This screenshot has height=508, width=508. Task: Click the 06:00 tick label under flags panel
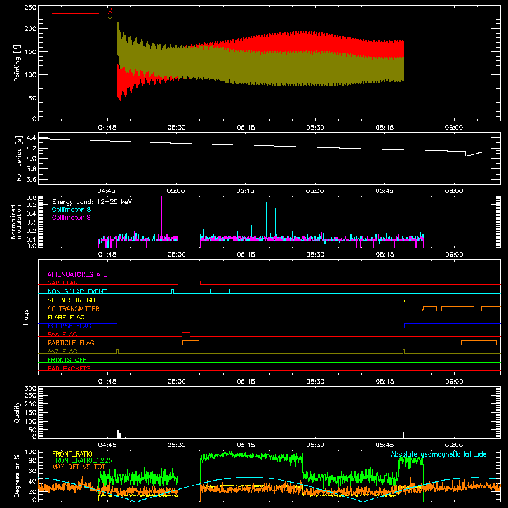454,382
